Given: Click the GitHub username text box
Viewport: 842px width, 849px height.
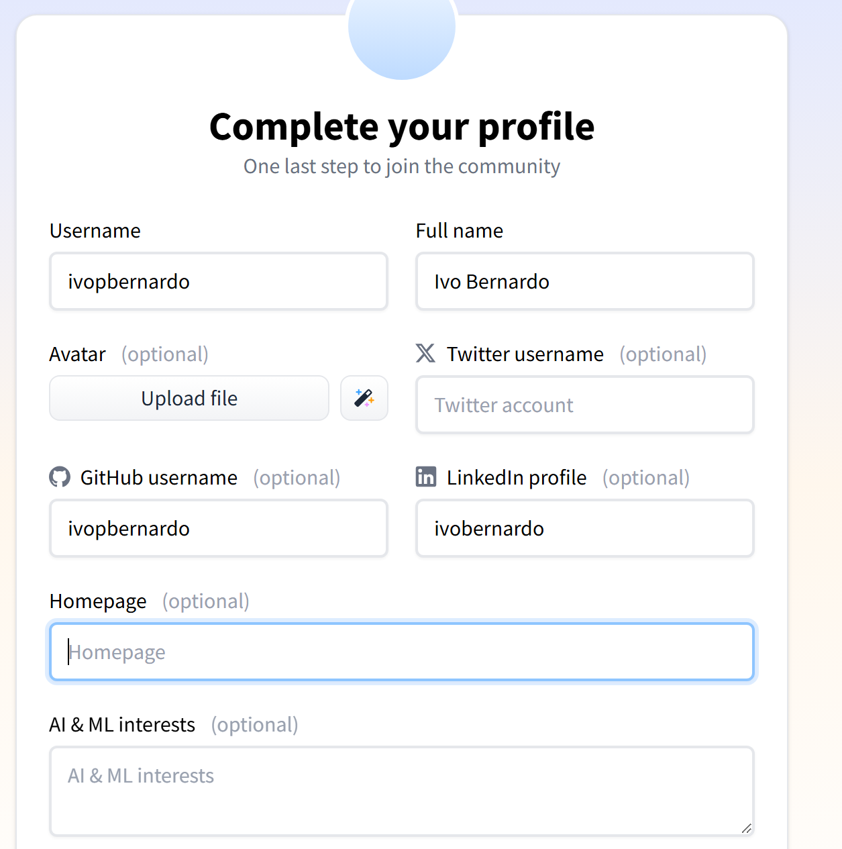Looking at the screenshot, I should click(218, 528).
